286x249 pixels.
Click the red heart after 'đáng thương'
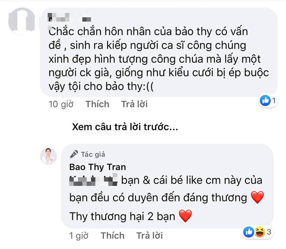[257, 198]
